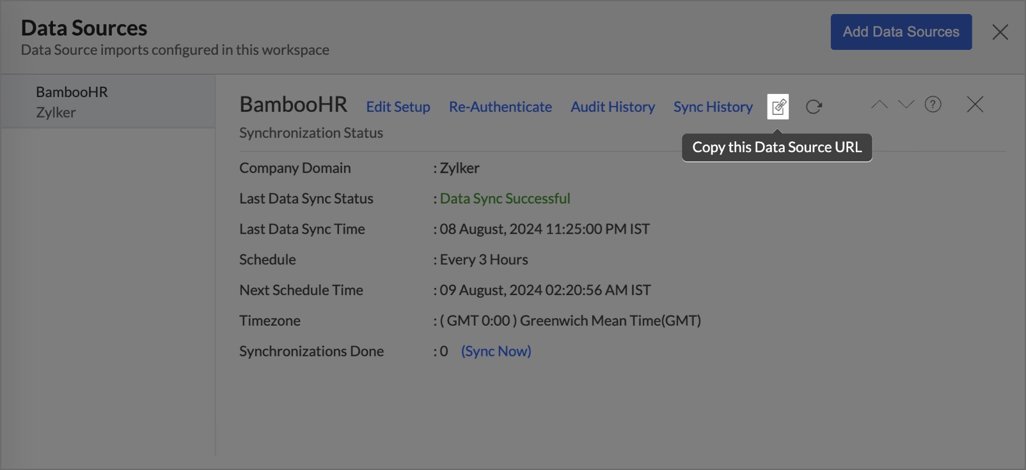Image resolution: width=1026 pixels, height=470 pixels.
Task: Click the BambooHR heading title
Action: point(293,104)
